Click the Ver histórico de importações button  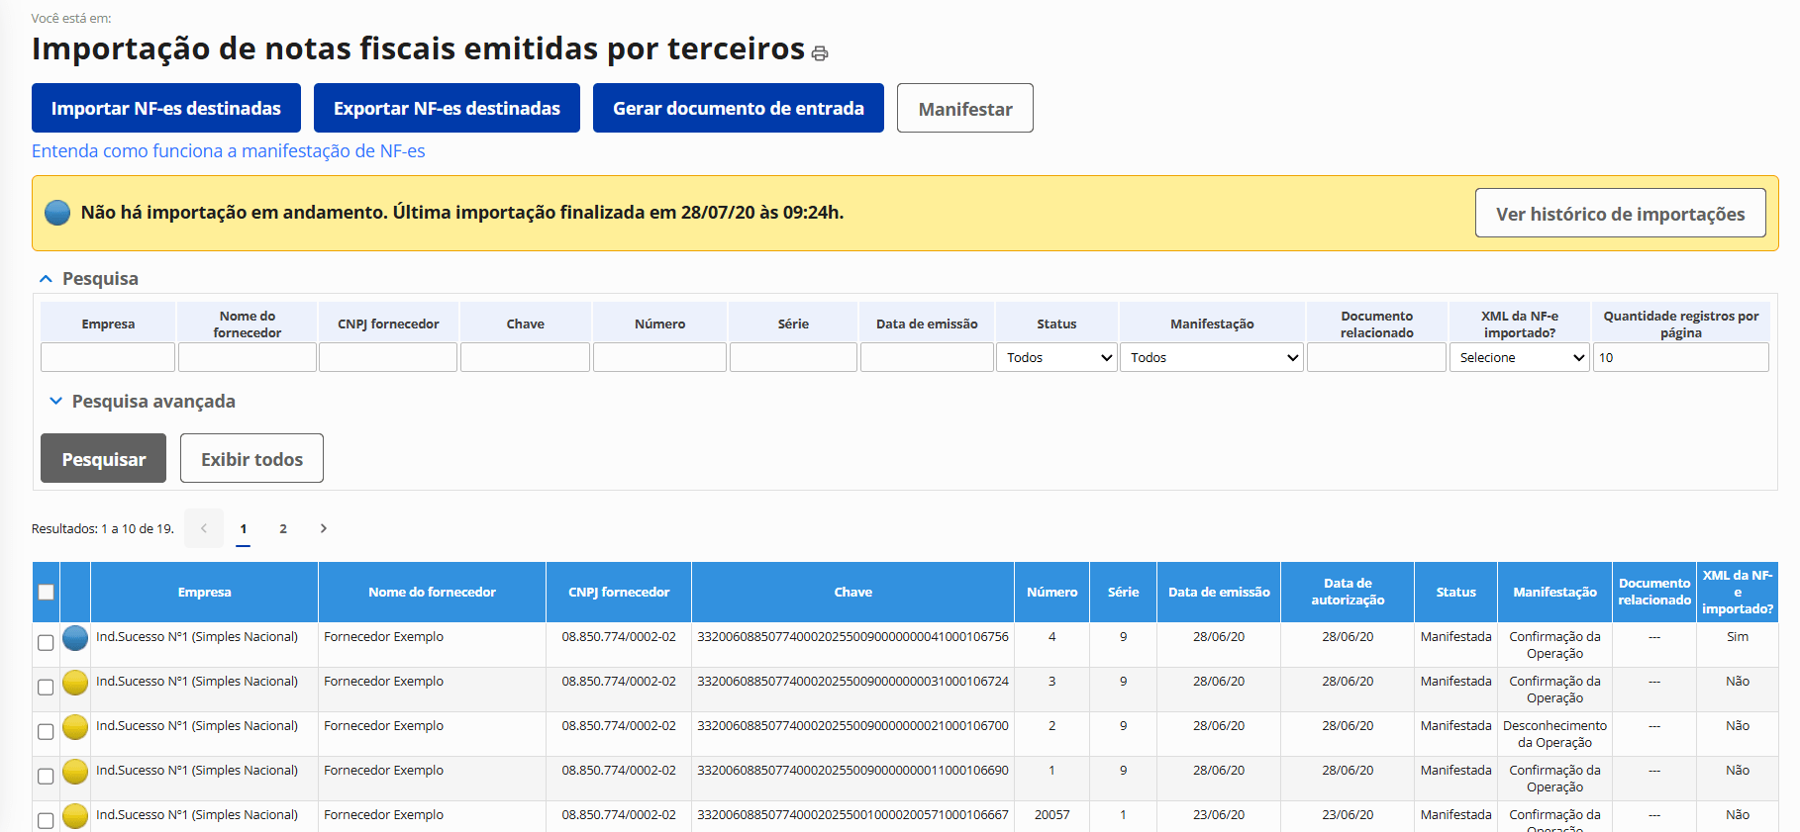(x=1620, y=214)
